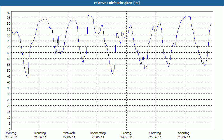Click the y-axis value '95'
The image size is (224, 140).
[x=9, y=18]
